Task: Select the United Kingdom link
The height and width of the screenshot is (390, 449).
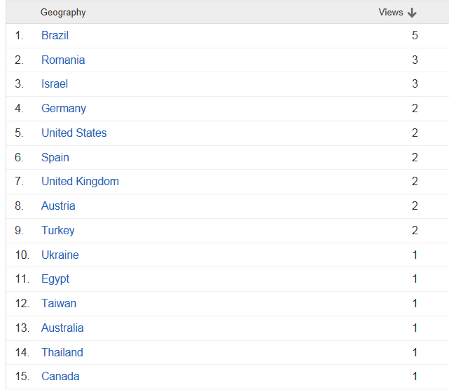Action: 80,182
